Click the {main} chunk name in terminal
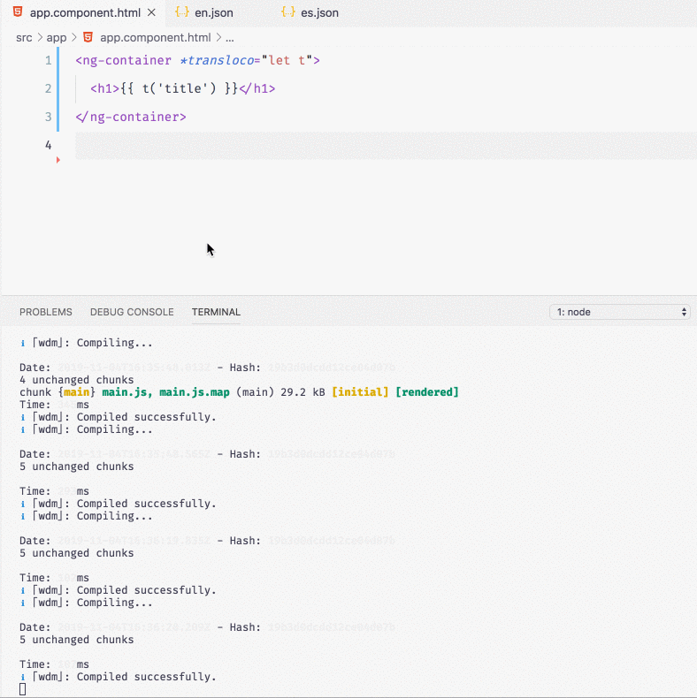Screen dimensions: 697x698 (77, 392)
